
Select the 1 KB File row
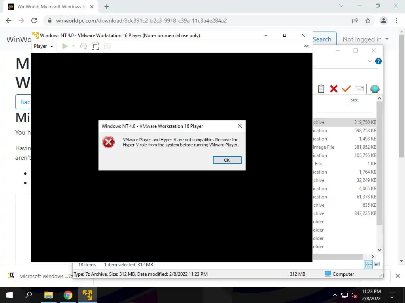click(x=344, y=164)
